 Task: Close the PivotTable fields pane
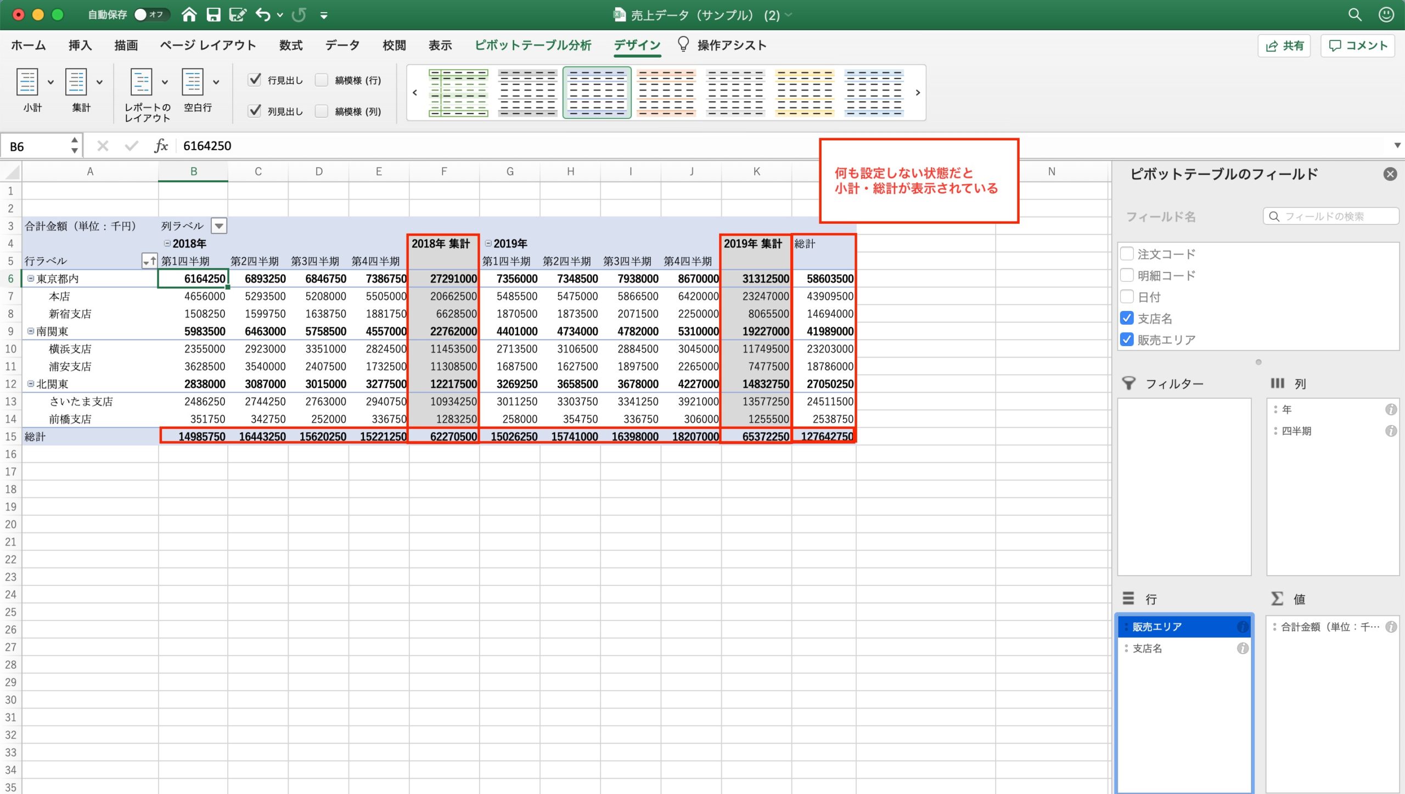(x=1390, y=174)
